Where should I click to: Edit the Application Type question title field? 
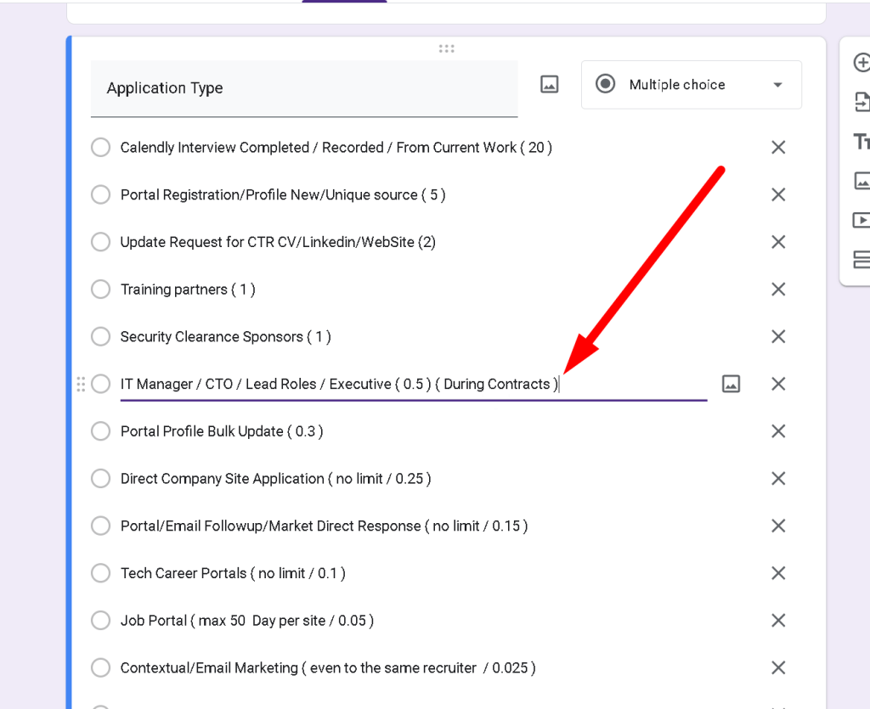[x=304, y=88]
